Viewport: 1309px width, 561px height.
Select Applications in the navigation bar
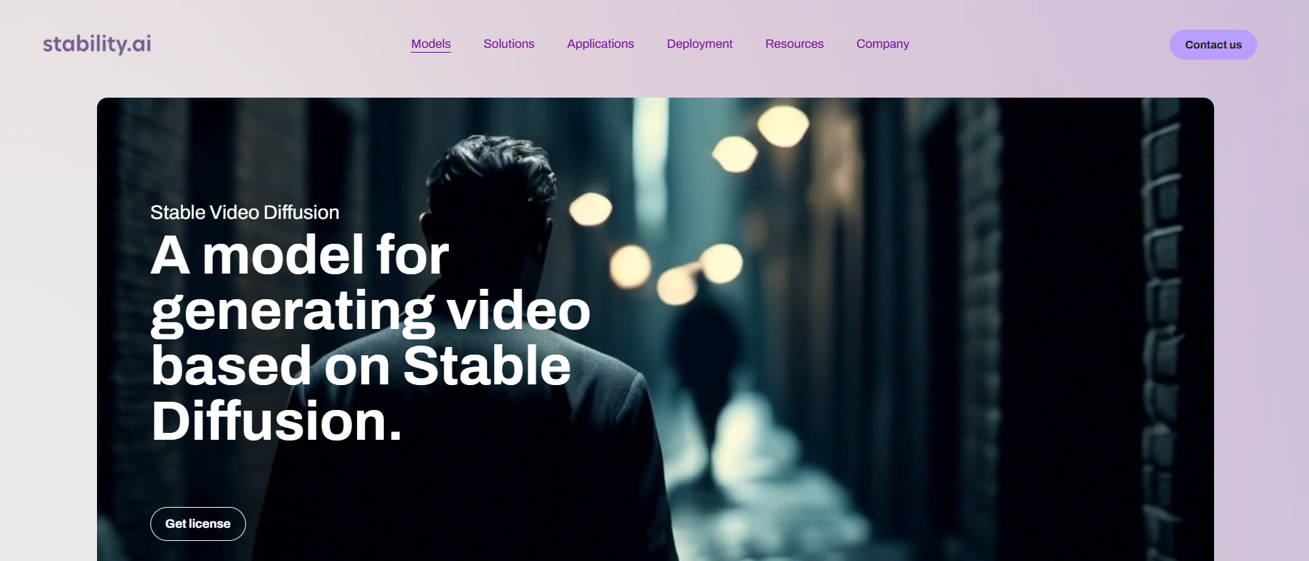pyautogui.click(x=600, y=44)
